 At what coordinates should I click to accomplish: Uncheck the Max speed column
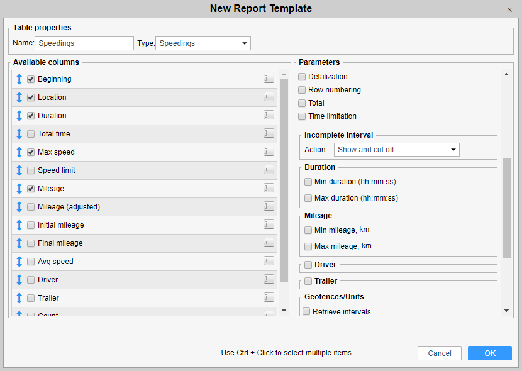pyautogui.click(x=31, y=152)
